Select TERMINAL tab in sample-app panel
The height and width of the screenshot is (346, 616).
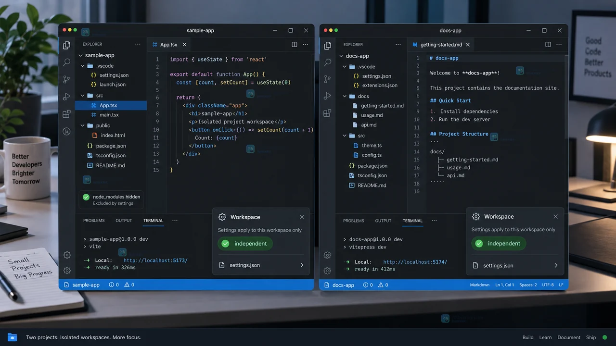pyautogui.click(x=153, y=221)
